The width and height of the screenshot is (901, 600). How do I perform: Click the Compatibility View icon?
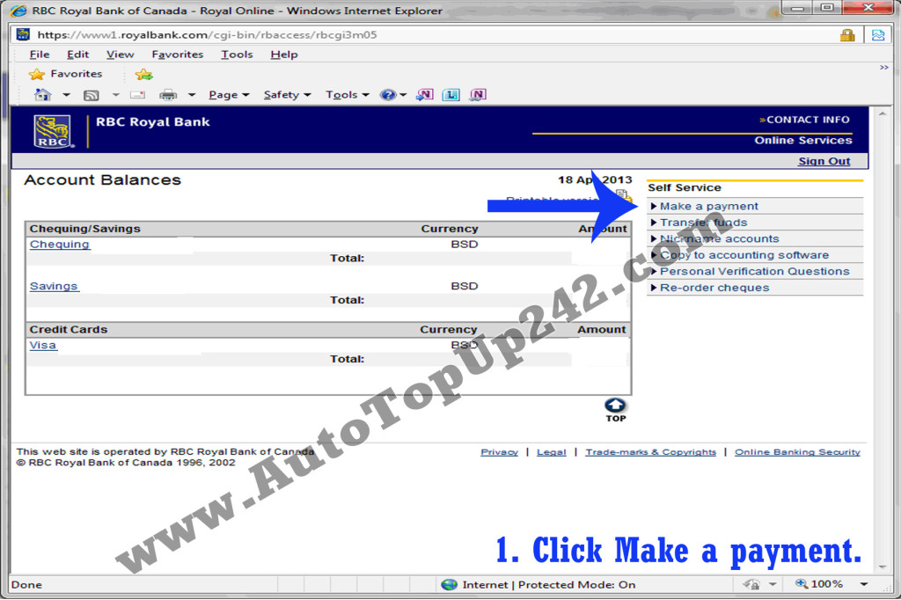click(877, 35)
